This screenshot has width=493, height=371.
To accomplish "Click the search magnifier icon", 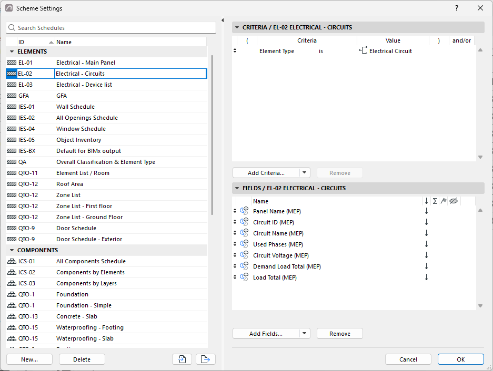I will pyautogui.click(x=12, y=28).
